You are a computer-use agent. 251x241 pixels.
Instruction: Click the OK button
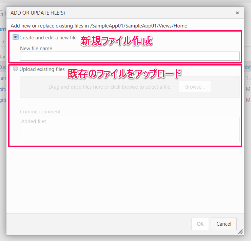(x=200, y=224)
